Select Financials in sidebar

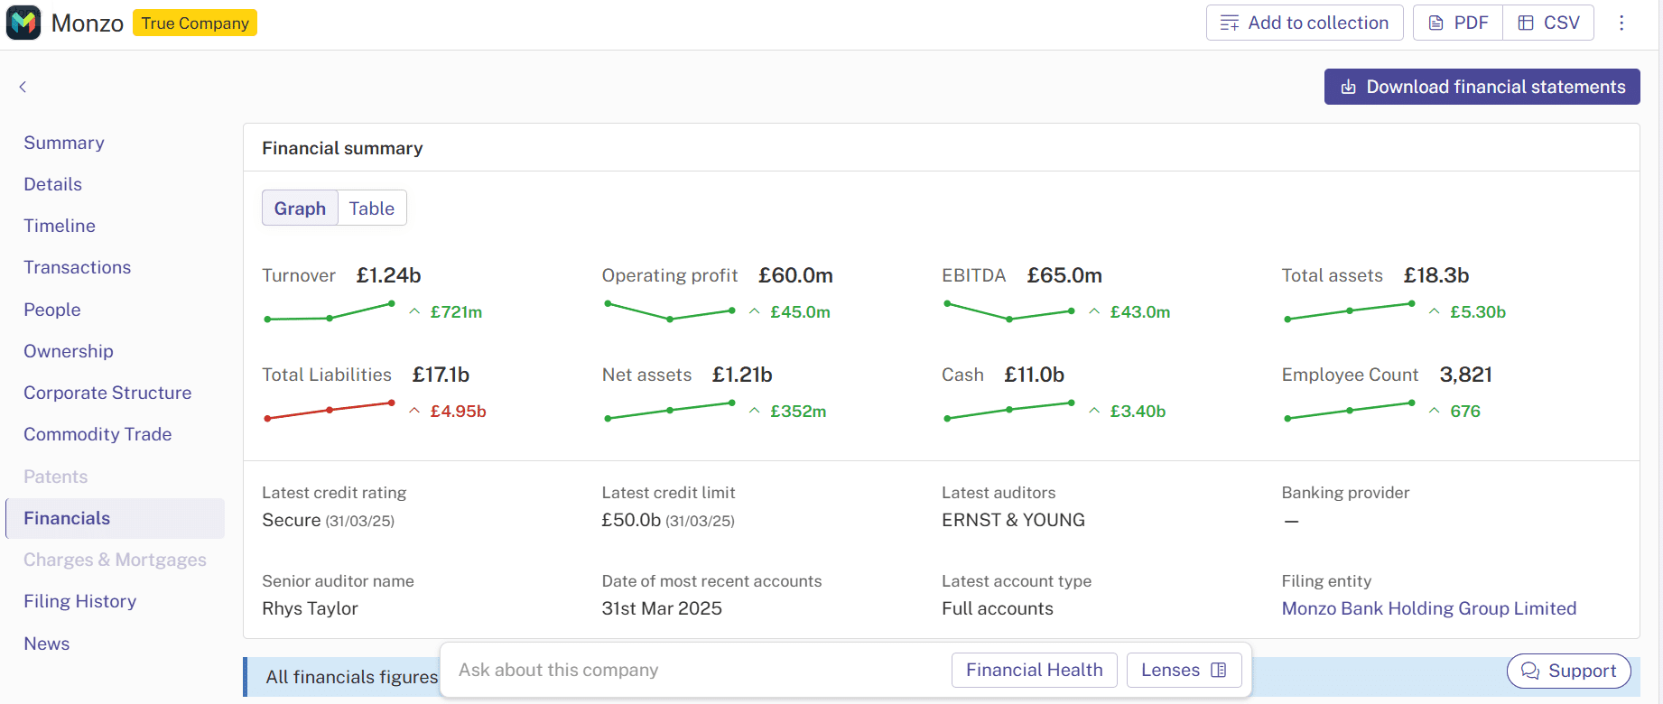point(115,518)
